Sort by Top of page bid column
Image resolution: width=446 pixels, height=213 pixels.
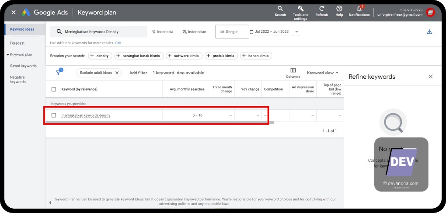pos(332,89)
